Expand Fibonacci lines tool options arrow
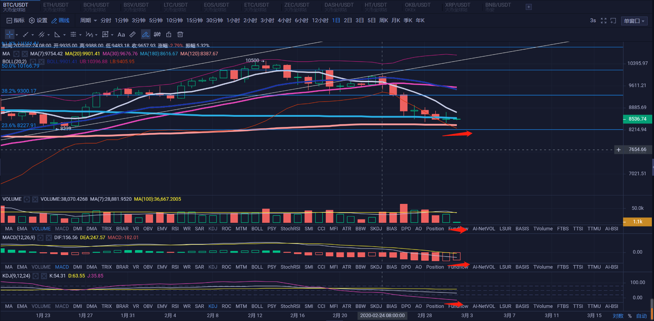The width and height of the screenshot is (654, 321). [80, 35]
